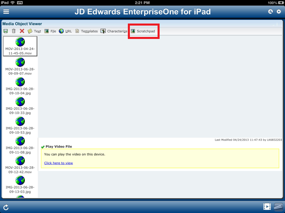285x213 pixels.
Task: Click the green checkmark beside Play Video File
Action: (43, 147)
